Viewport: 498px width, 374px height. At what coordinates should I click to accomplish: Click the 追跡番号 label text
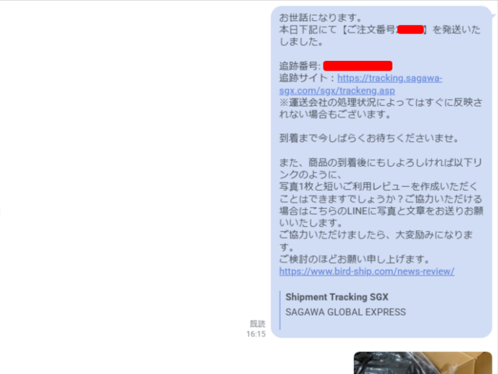point(300,66)
